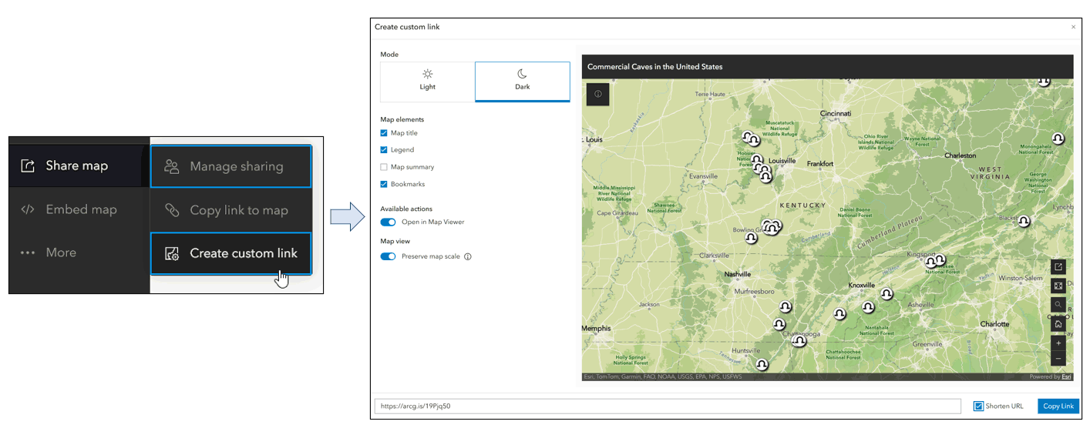Screen dimensions: 1090x428
Task: Uncheck the Map title checkbox
Action: click(384, 133)
